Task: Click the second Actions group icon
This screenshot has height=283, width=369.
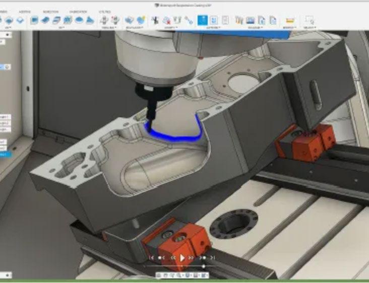Action: click(x=214, y=21)
